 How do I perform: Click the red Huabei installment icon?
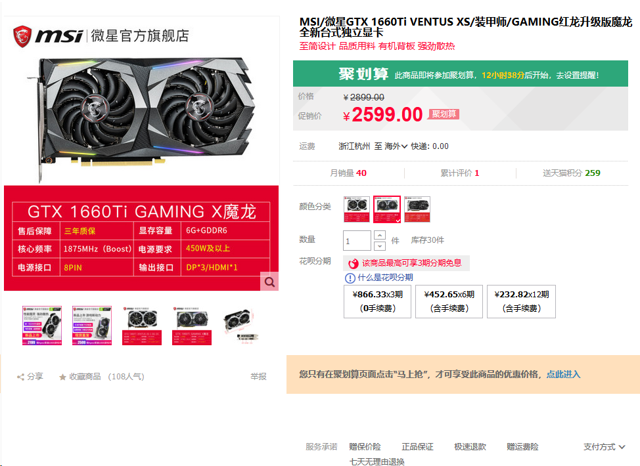(x=353, y=263)
